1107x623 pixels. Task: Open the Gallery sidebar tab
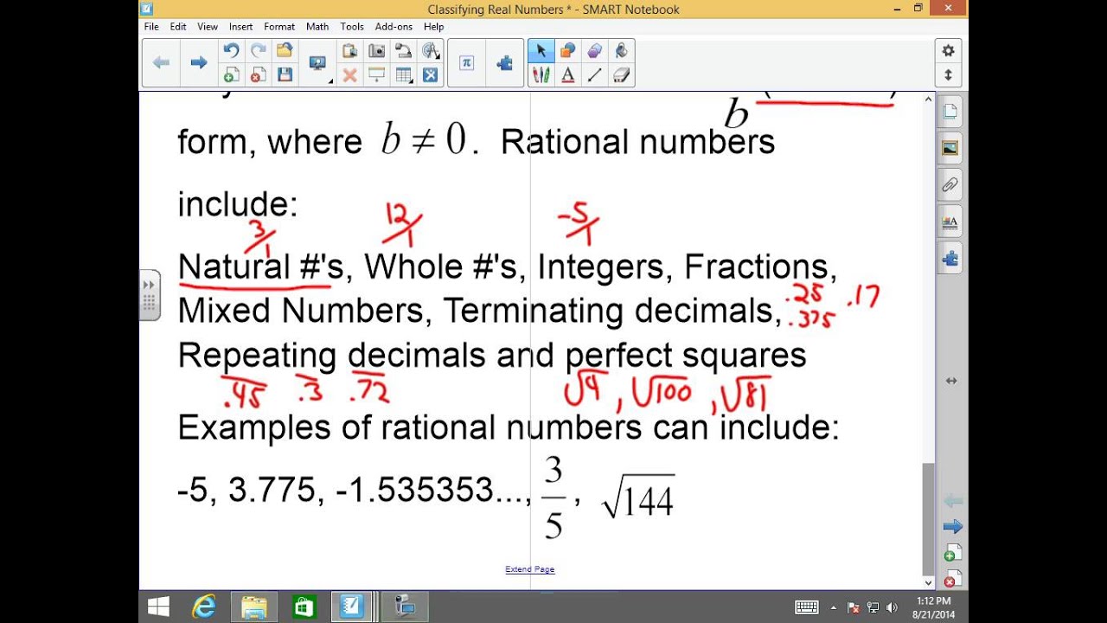coord(950,148)
